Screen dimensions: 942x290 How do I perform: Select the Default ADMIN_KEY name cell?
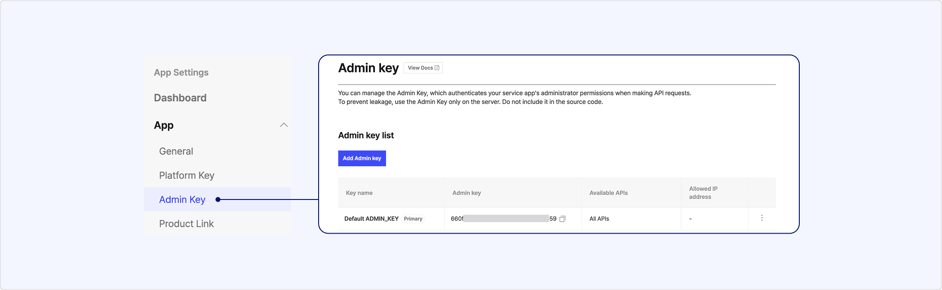tap(371, 219)
